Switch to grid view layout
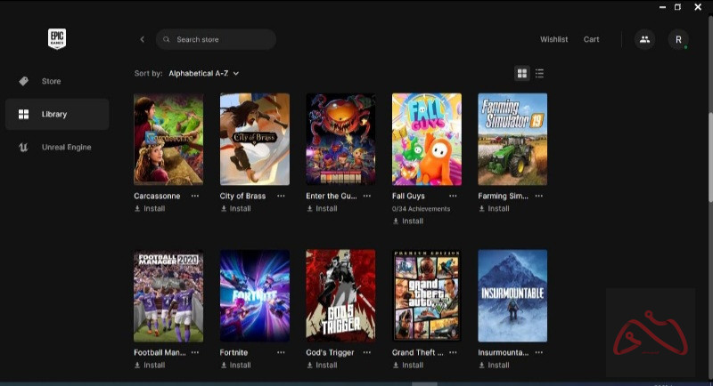The width and height of the screenshot is (713, 386). tap(522, 73)
